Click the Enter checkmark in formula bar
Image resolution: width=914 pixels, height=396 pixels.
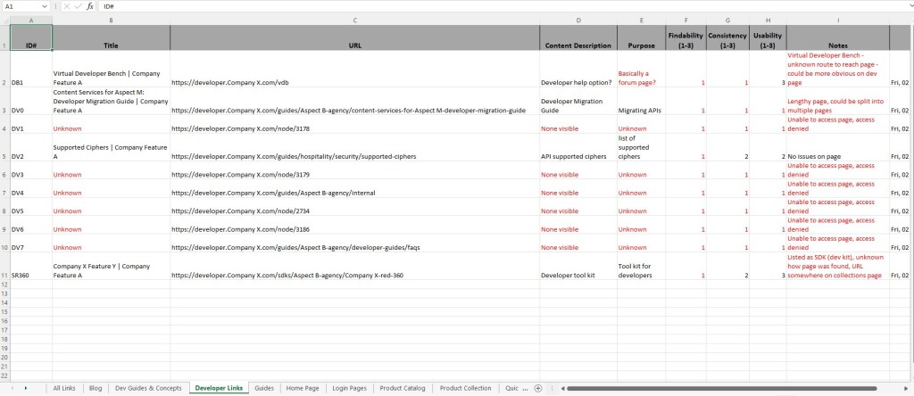pos(78,5)
